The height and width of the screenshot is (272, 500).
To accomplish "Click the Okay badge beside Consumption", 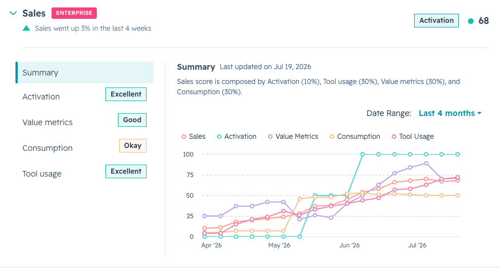I will coord(133,146).
